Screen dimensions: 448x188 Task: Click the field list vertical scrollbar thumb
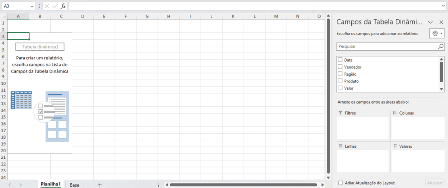(x=441, y=72)
